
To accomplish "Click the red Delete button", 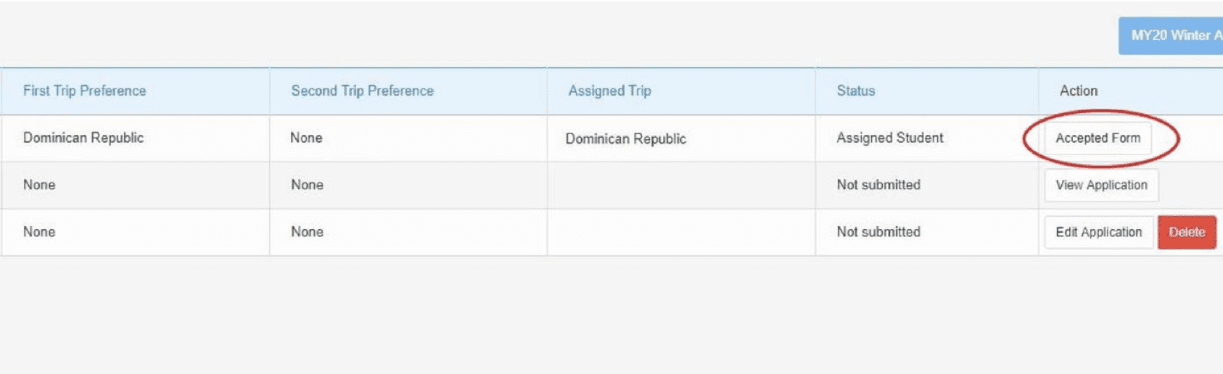I will [1187, 233].
